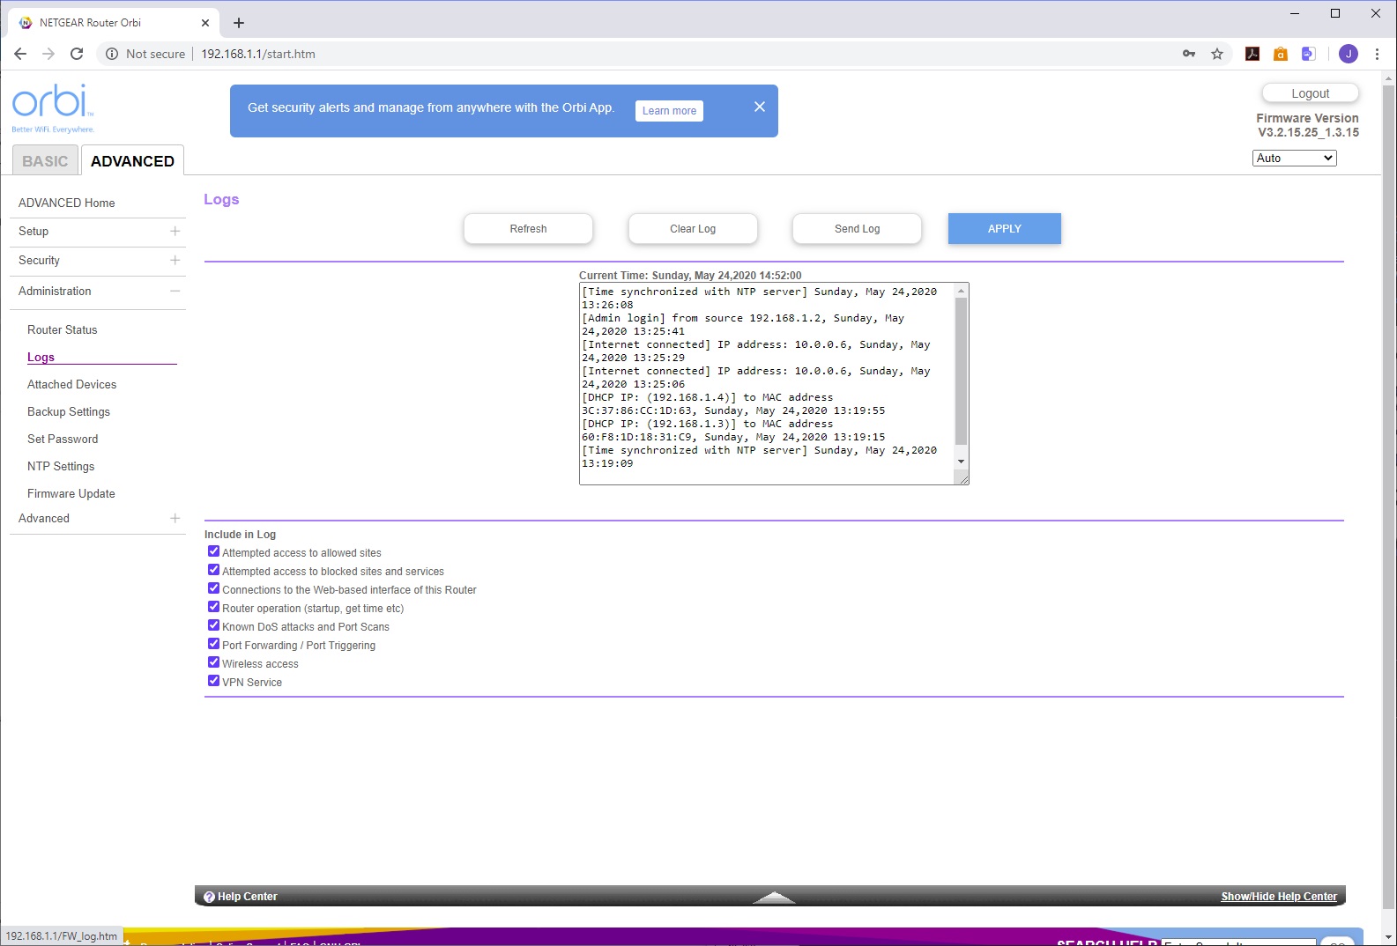The image size is (1397, 946).
Task: Click the log box resize handle
Action: point(963,479)
